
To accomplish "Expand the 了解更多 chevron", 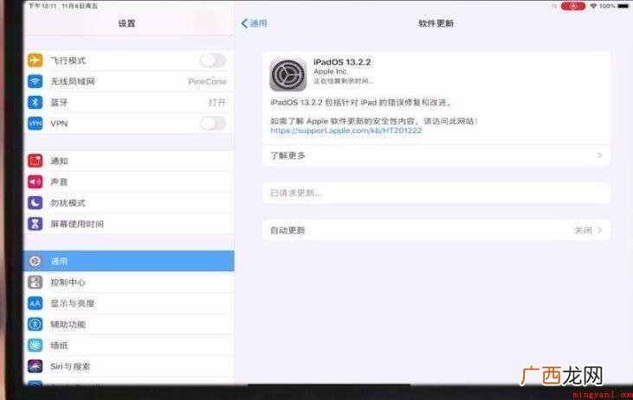I will pyautogui.click(x=600, y=156).
